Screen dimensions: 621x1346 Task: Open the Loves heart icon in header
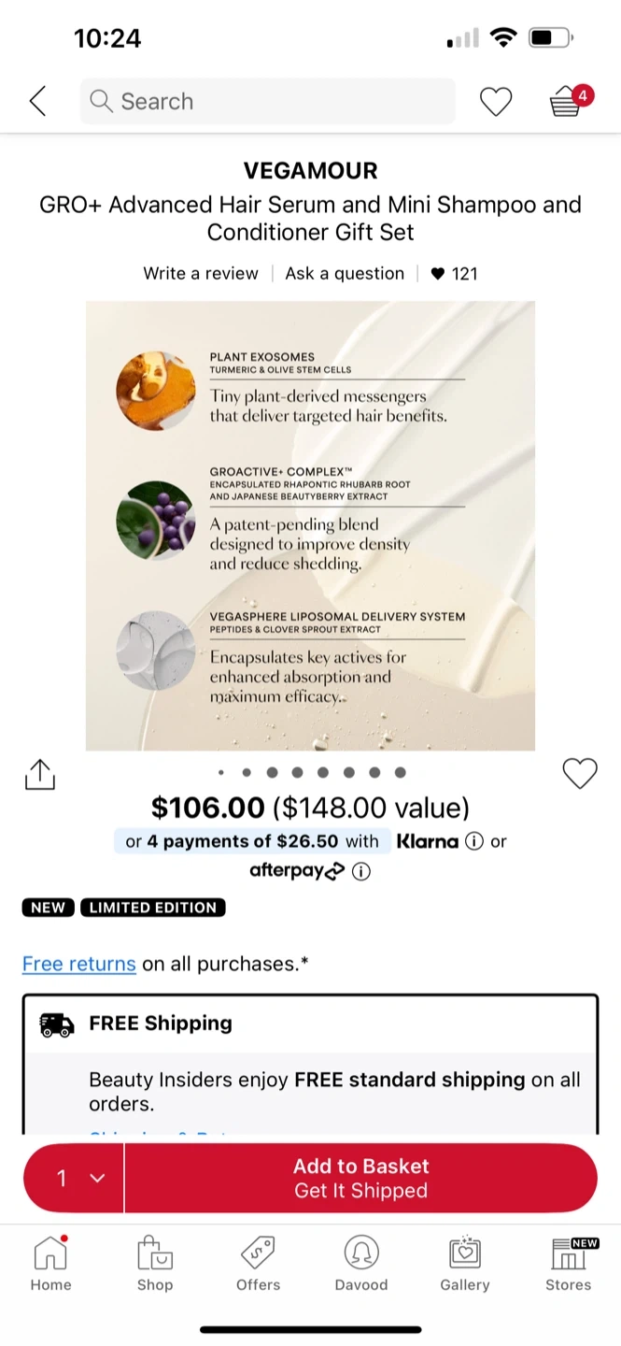[x=496, y=101]
